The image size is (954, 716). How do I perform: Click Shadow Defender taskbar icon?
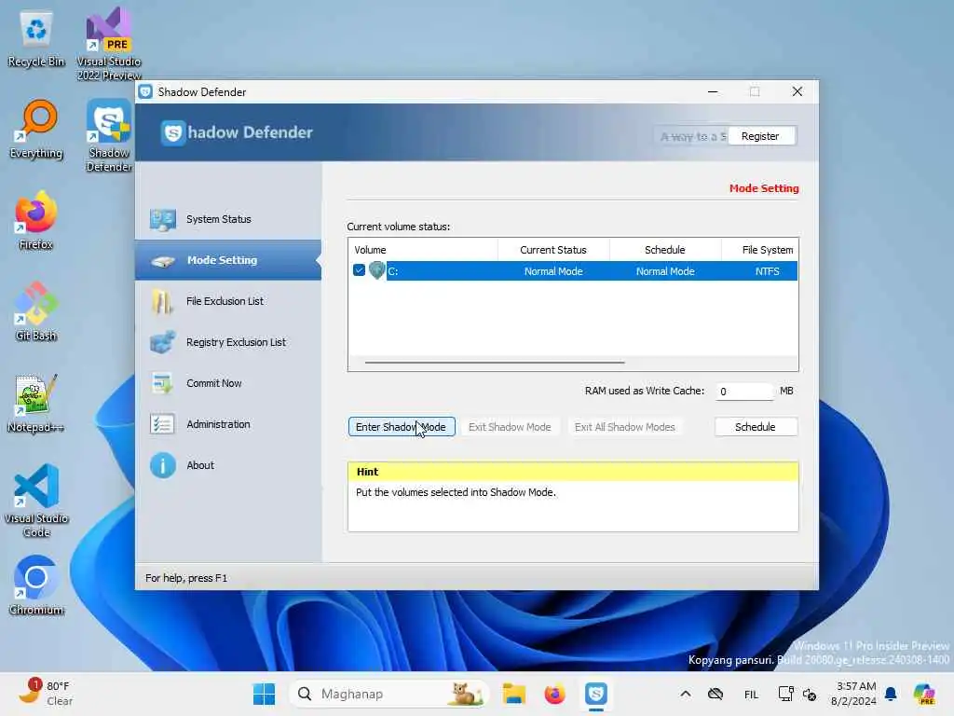click(x=596, y=694)
